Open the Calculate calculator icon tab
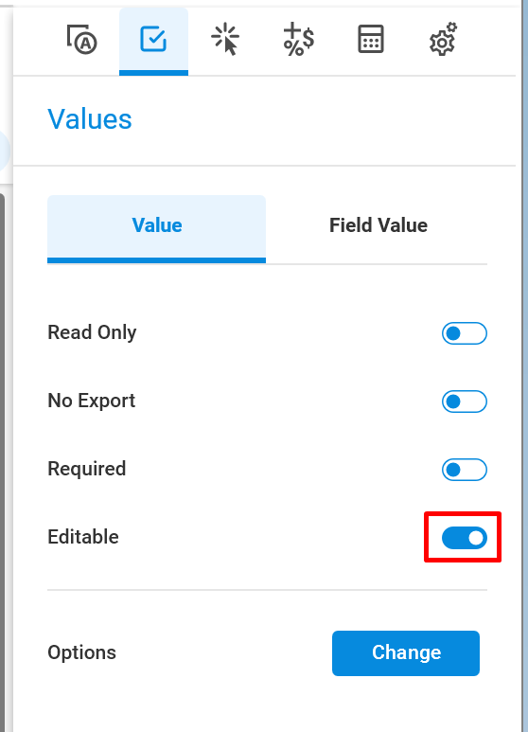The width and height of the screenshot is (528, 732). coord(371,40)
